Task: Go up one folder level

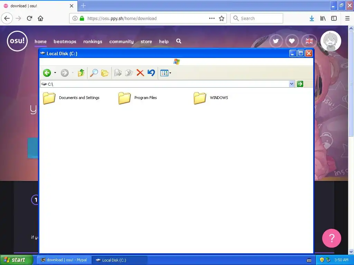Action: coord(81,73)
